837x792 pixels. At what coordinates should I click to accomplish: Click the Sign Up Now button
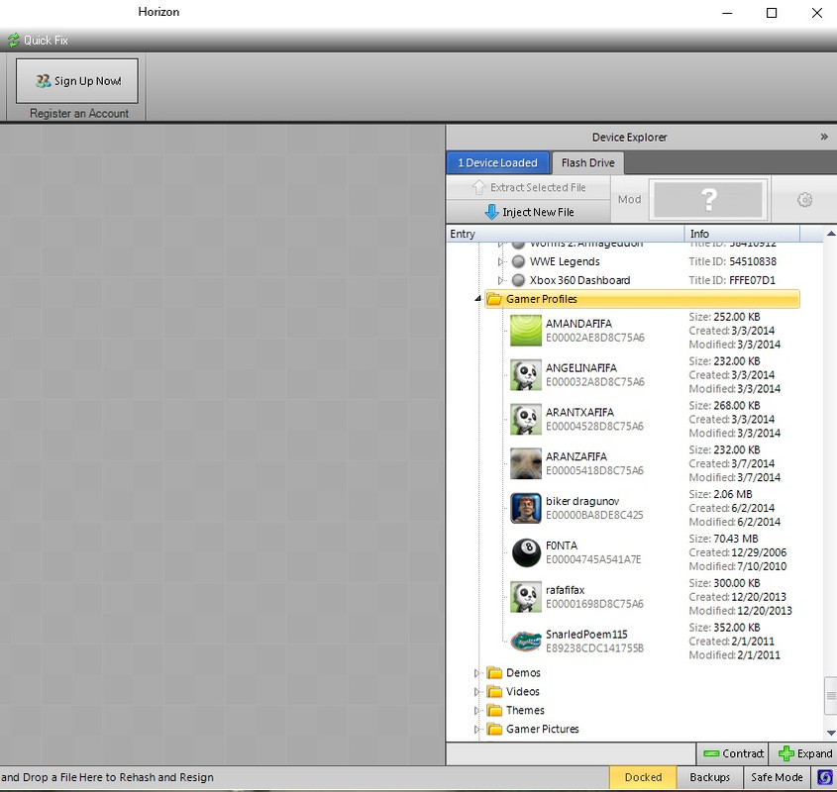pyautogui.click(x=77, y=81)
